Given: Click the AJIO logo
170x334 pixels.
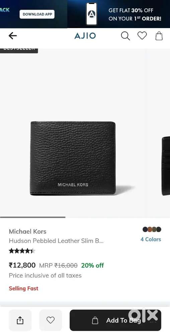Looking at the screenshot, I should 85,36.
